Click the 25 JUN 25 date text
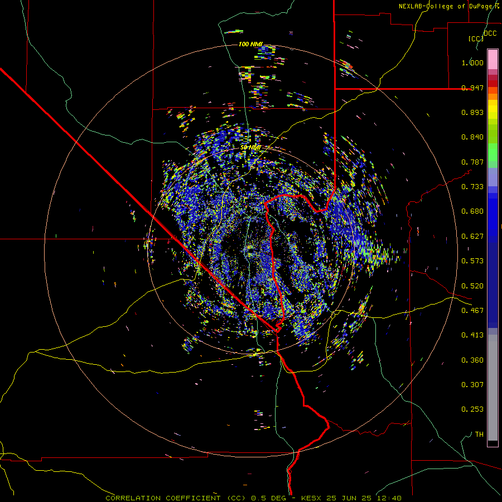Image resolution: width=502 pixels, height=502 pixels. pos(349,498)
